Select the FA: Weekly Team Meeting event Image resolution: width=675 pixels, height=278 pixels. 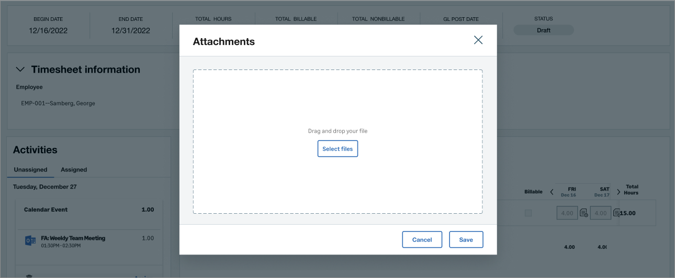pyautogui.click(x=73, y=238)
